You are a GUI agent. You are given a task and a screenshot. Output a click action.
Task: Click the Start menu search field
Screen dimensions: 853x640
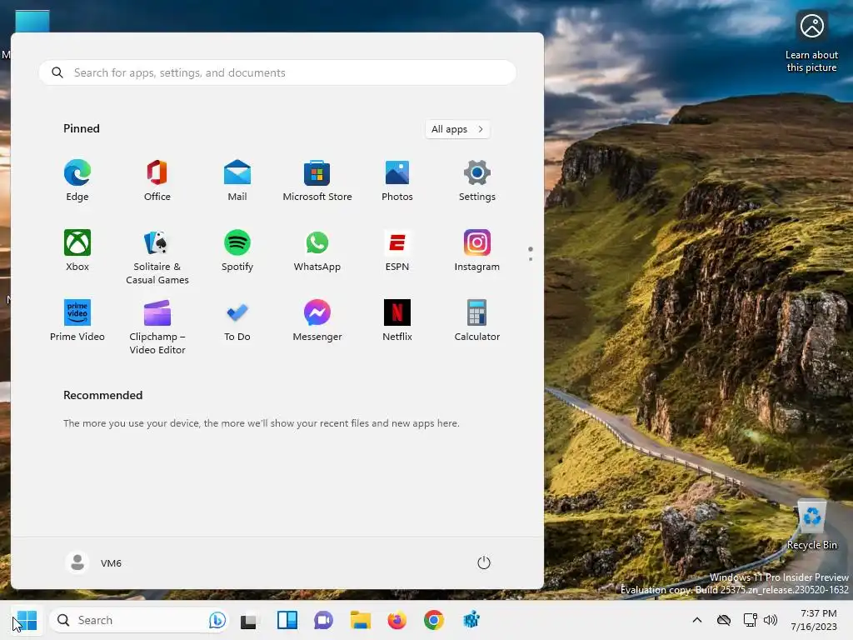point(277,72)
